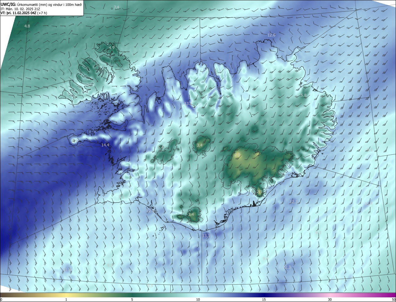The width and height of the screenshot is (396, 302).
Task: Select the 13.3 value label
Action: coord(206,236)
